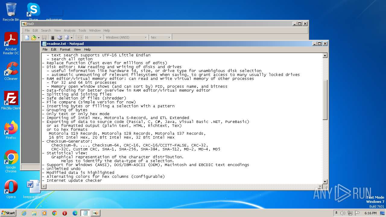
Task: Open the hex offset base dropdown
Action: (169, 37)
